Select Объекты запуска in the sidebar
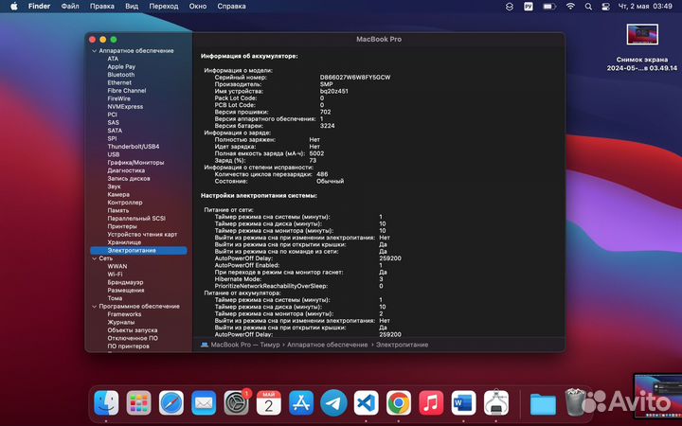Screen dimensions: 682x426 (x=133, y=330)
